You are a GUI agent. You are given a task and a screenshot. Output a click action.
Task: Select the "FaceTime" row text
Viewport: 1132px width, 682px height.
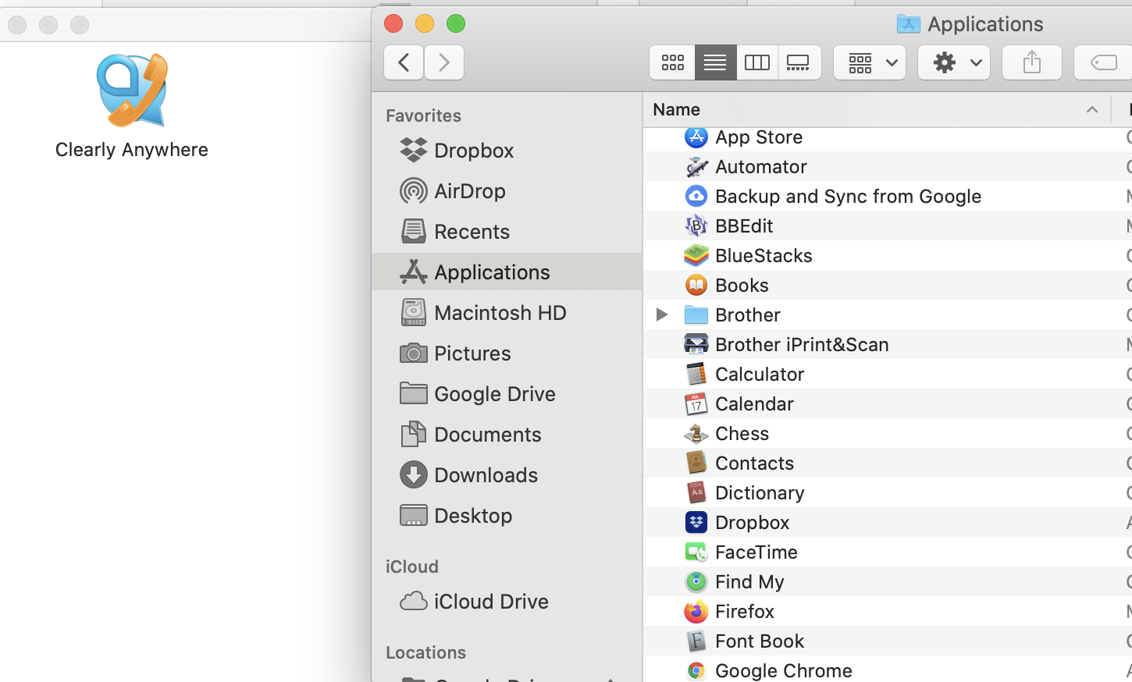tap(756, 552)
